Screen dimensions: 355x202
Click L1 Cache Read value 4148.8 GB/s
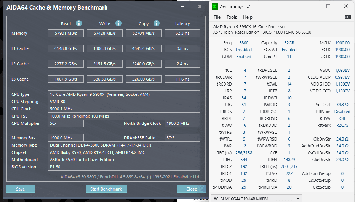(x=66, y=48)
